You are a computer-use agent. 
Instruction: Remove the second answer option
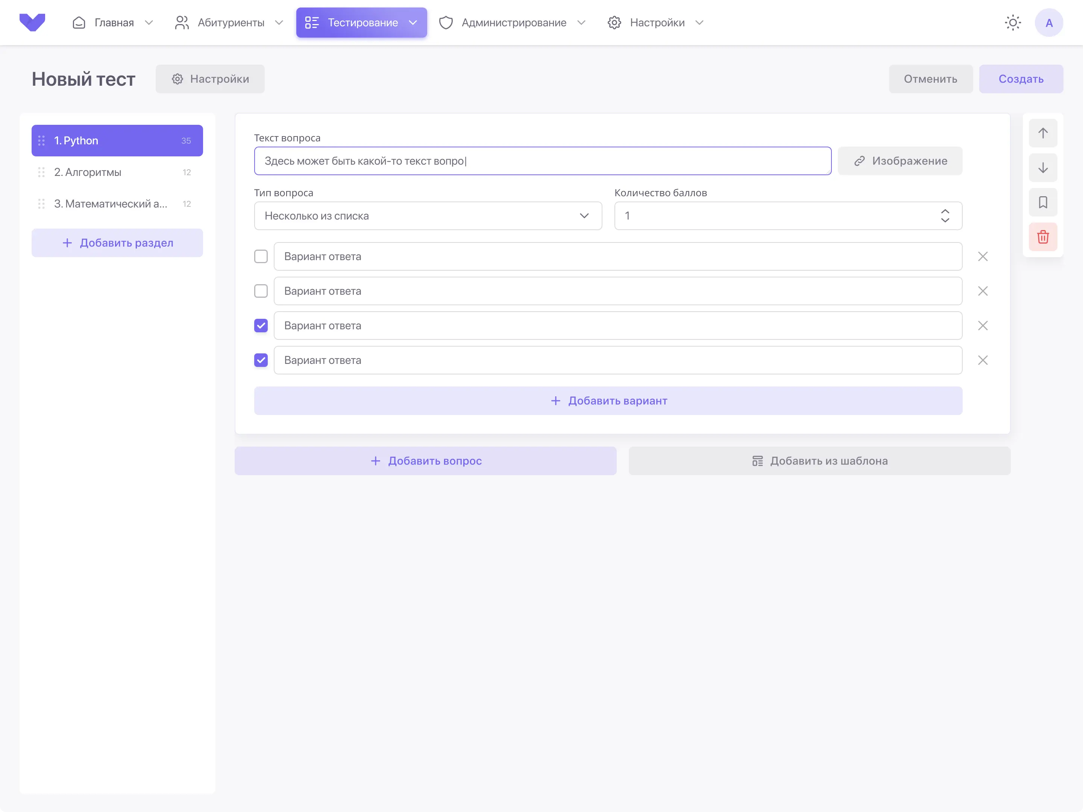[x=983, y=291]
